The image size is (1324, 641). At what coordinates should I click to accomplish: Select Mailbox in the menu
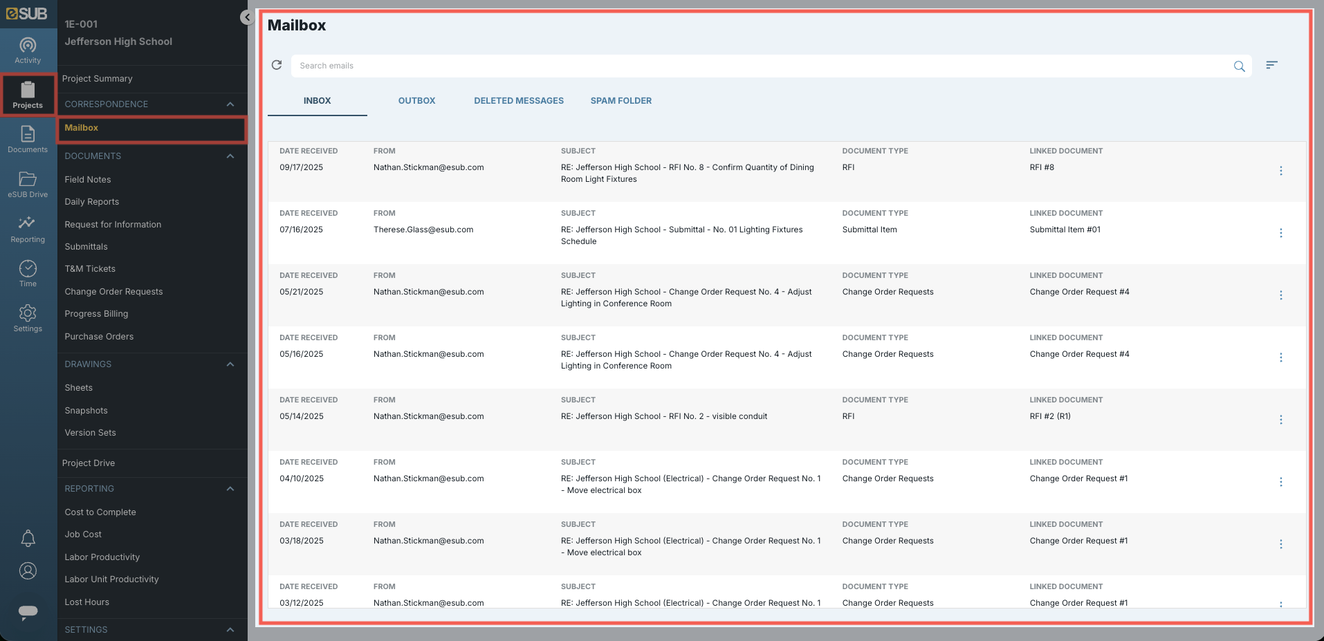[152, 129]
